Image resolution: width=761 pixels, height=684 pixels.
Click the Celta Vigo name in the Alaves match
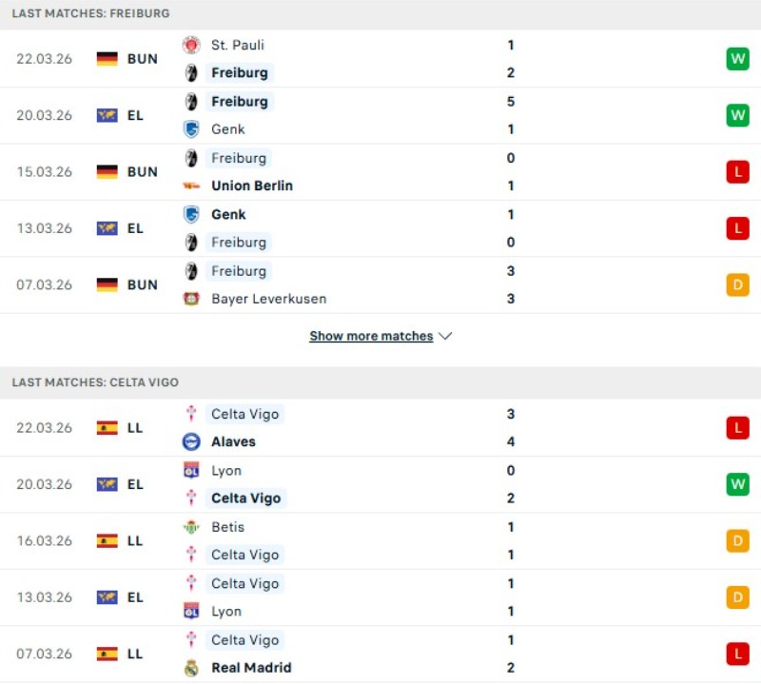[244, 414]
